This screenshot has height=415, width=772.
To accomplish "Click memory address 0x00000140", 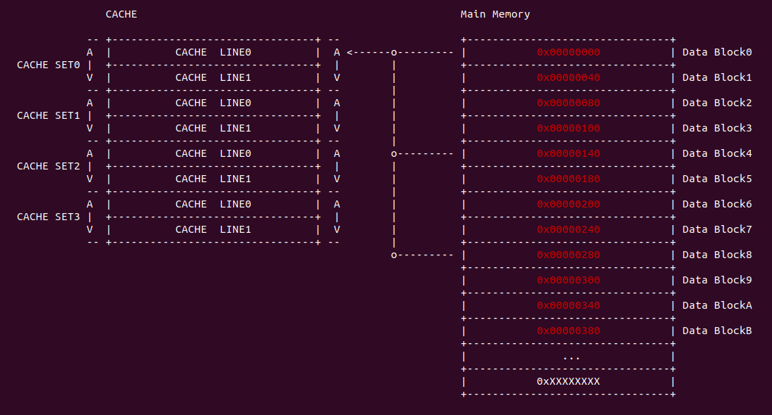I will coord(568,153).
